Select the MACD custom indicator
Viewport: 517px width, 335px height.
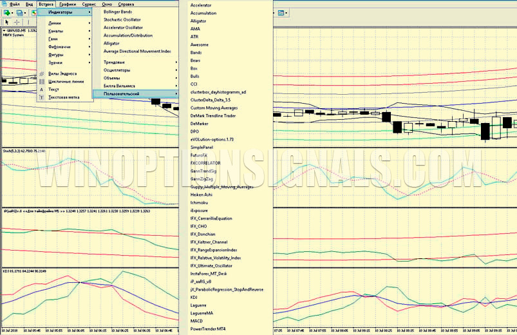pos(196,321)
